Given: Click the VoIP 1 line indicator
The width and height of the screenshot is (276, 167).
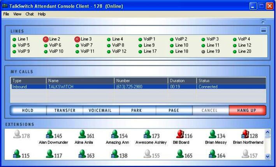Looking at the screenshot, I should click(140, 39).
